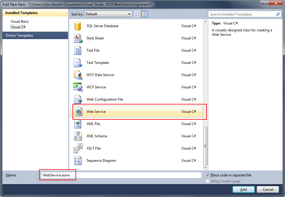This screenshot has height=197, width=285.
Task: Click the template list scrollbar thumb
Action: 205,146
